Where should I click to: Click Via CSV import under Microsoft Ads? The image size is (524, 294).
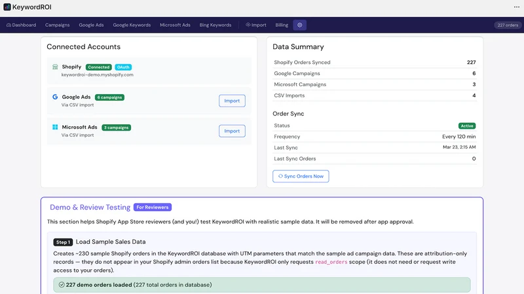click(x=77, y=135)
